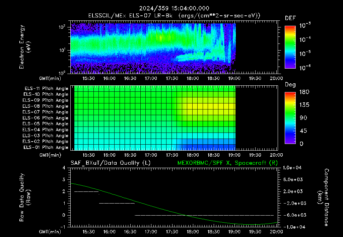The height and width of the screenshot is (237, 343).
Task: Click the ELSSCIL/MEx ELS-07 LR-Bk plot title
Action: 174,16
